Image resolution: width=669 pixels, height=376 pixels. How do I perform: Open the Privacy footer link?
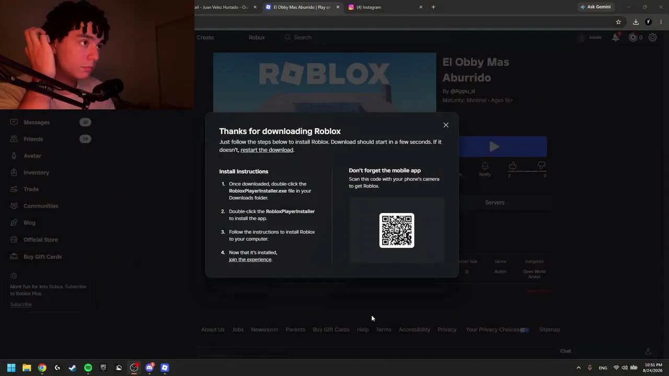click(x=447, y=330)
